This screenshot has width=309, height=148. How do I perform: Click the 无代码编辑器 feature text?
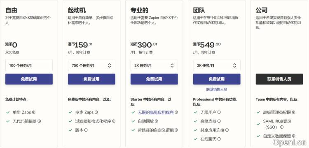[25, 121]
